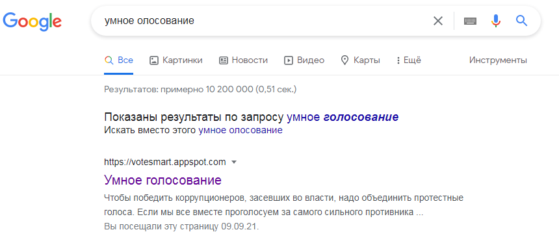Open the Умное голосование result link
This screenshot has width=559, height=245.
(163, 180)
